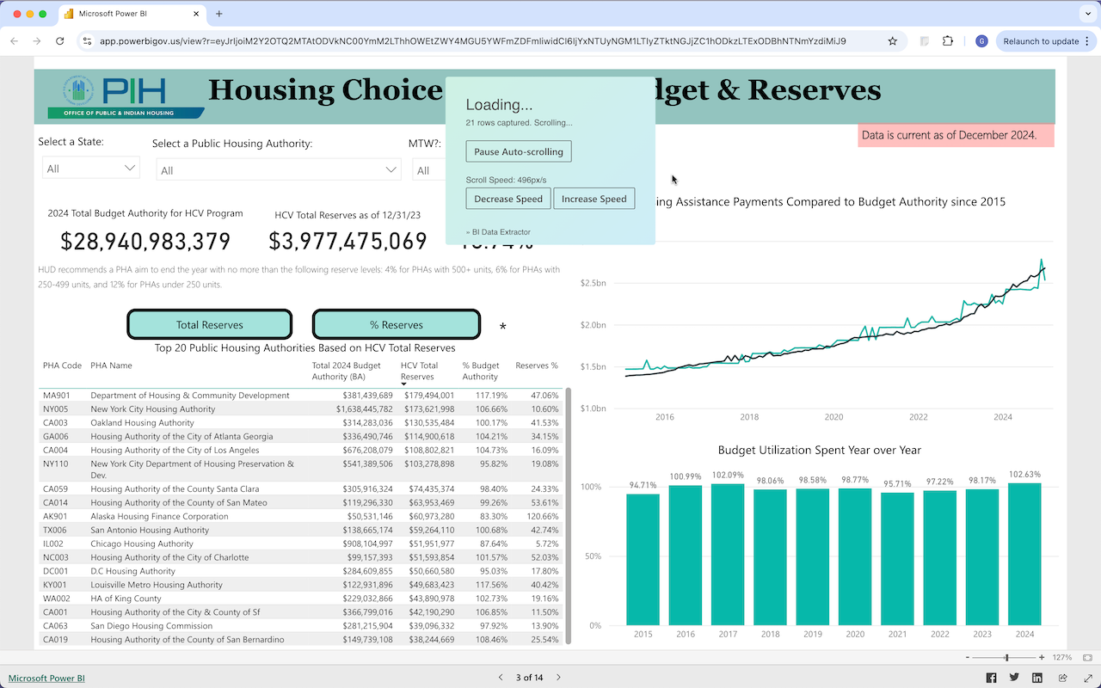The image size is (1101, 688).
Task: Toggle the Total Reserves view
Action: [209, 324]
